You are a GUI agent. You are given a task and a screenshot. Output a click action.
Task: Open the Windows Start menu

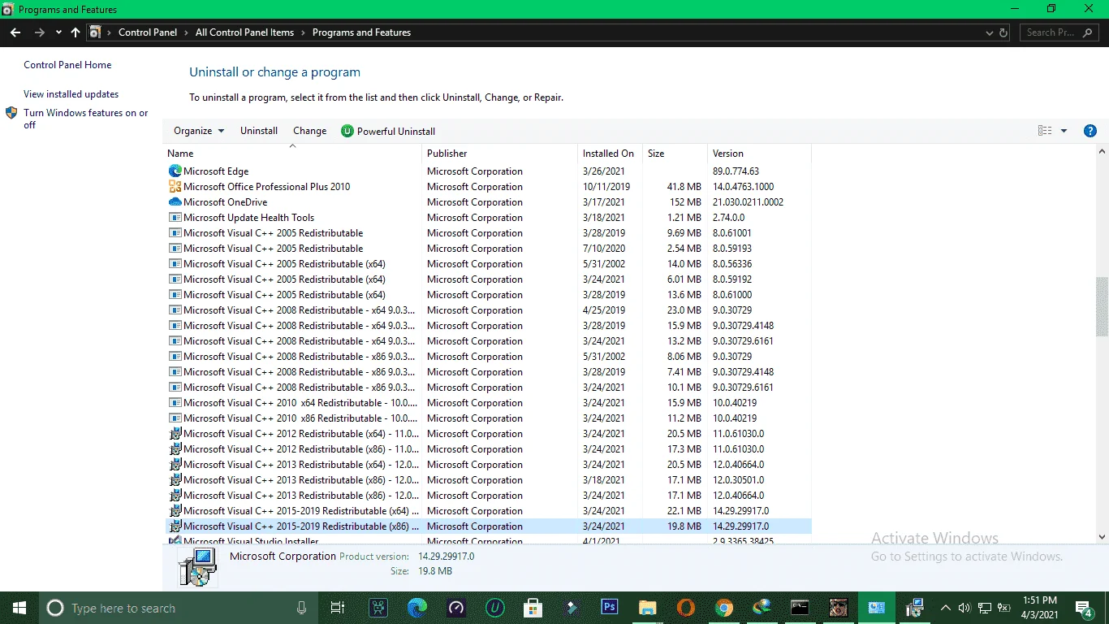pos(19,608)
